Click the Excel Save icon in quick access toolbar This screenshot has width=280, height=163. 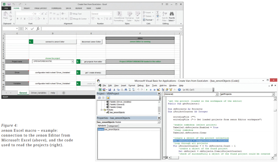[9, 4]
